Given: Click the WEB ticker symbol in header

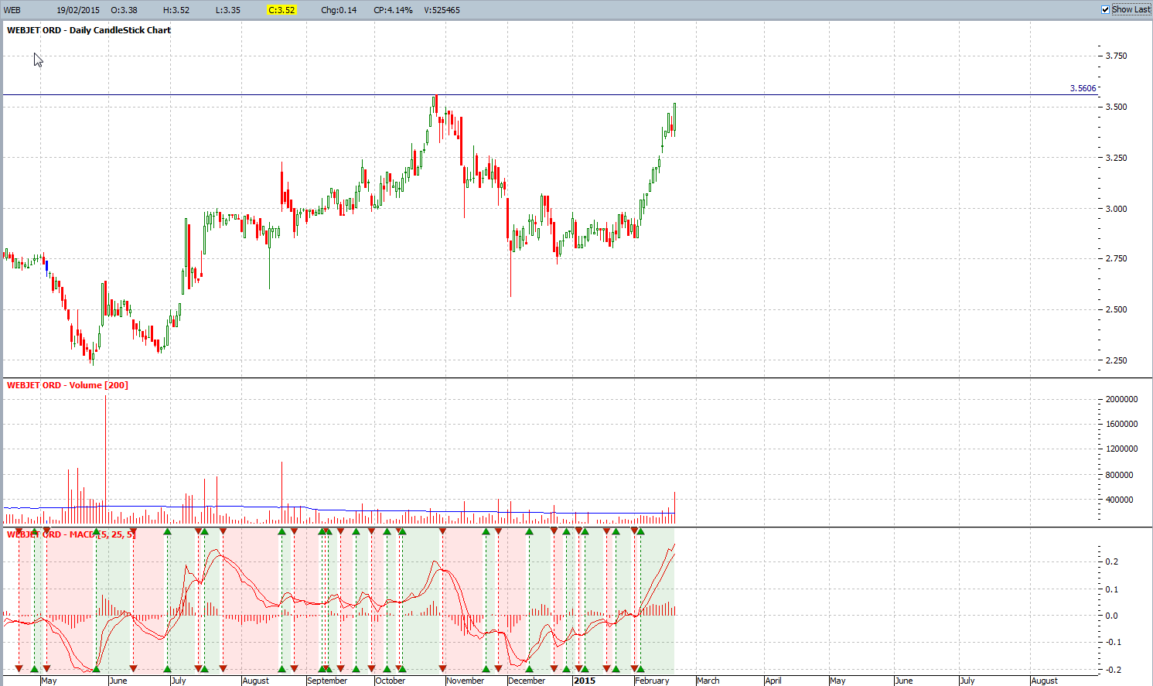Looking at the screenshot, I should coord(12,10).
